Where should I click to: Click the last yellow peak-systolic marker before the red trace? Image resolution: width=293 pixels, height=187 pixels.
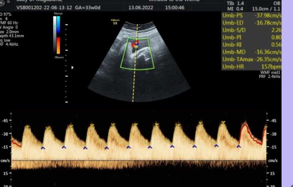point(223,122)
